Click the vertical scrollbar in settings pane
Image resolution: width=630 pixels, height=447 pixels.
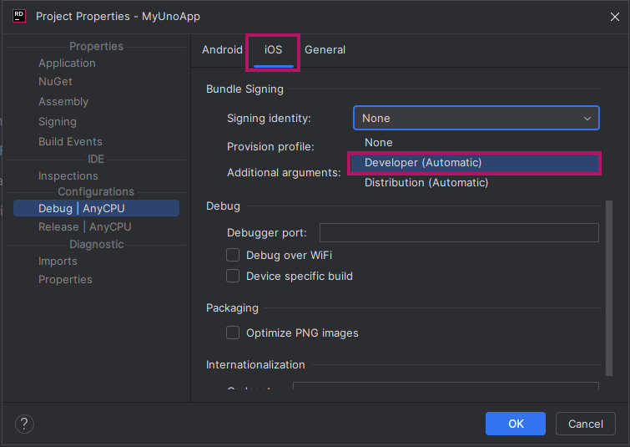point(608,288)
